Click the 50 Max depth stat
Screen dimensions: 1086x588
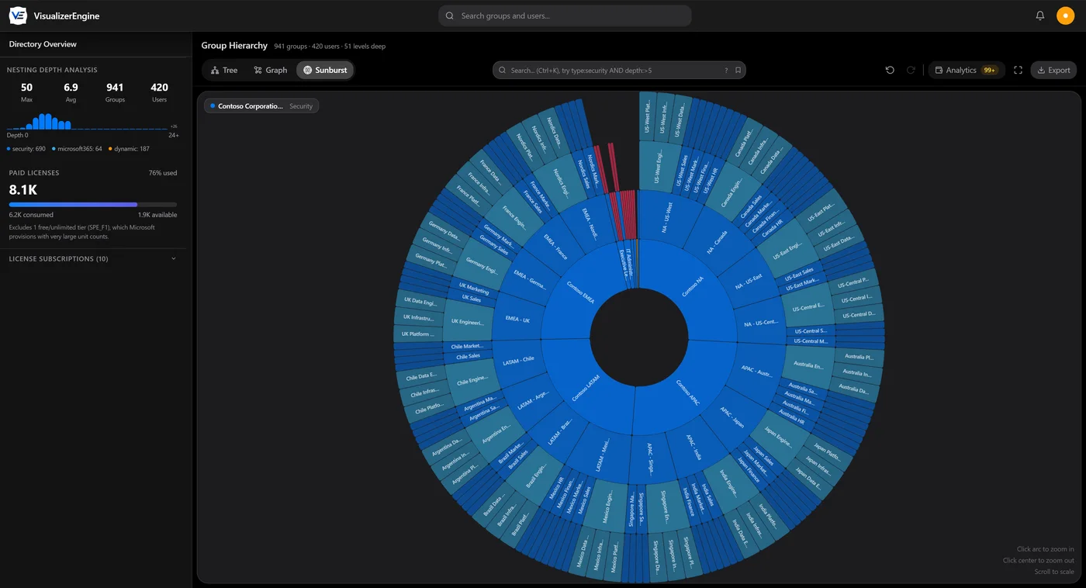pos(26,92)
